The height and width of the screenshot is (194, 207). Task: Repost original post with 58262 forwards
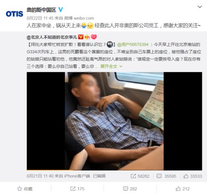pos(140,176)
